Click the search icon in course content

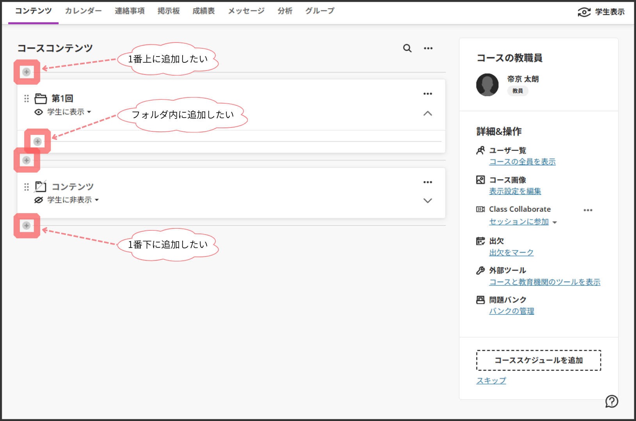(x=407, y=48)
